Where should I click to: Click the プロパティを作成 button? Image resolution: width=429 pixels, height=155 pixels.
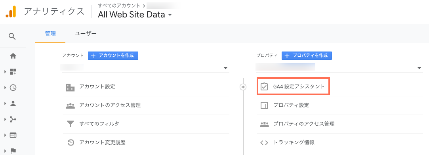click(307, 55)
